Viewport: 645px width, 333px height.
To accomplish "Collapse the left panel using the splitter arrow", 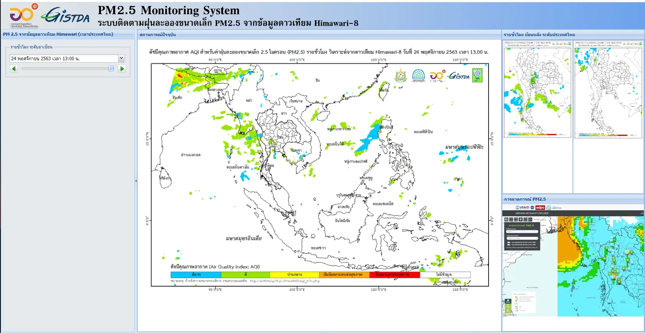I will pyautogui.click(x=136, y=181).
